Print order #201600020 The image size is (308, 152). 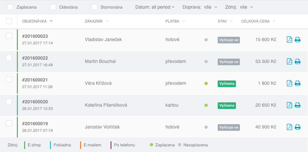pyautogui.click(x=297, y=105)
